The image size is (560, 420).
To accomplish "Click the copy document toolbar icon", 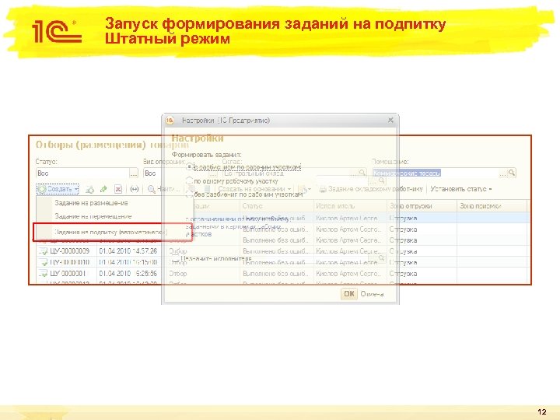I will point(90,189).
